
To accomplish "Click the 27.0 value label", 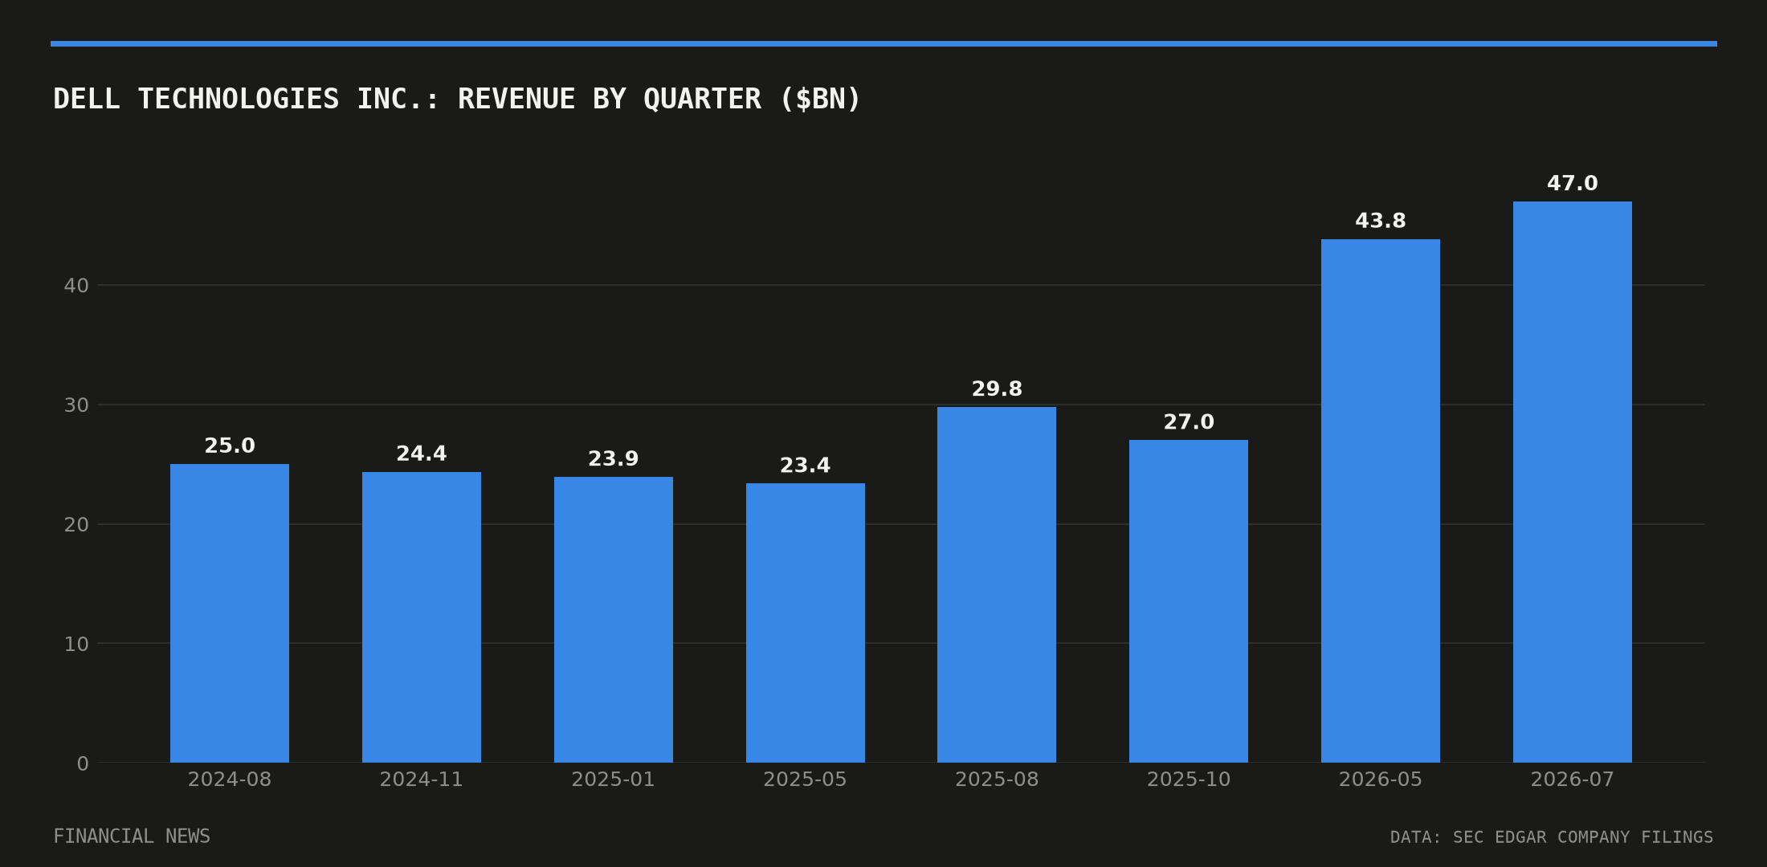I will (1189, 422).
